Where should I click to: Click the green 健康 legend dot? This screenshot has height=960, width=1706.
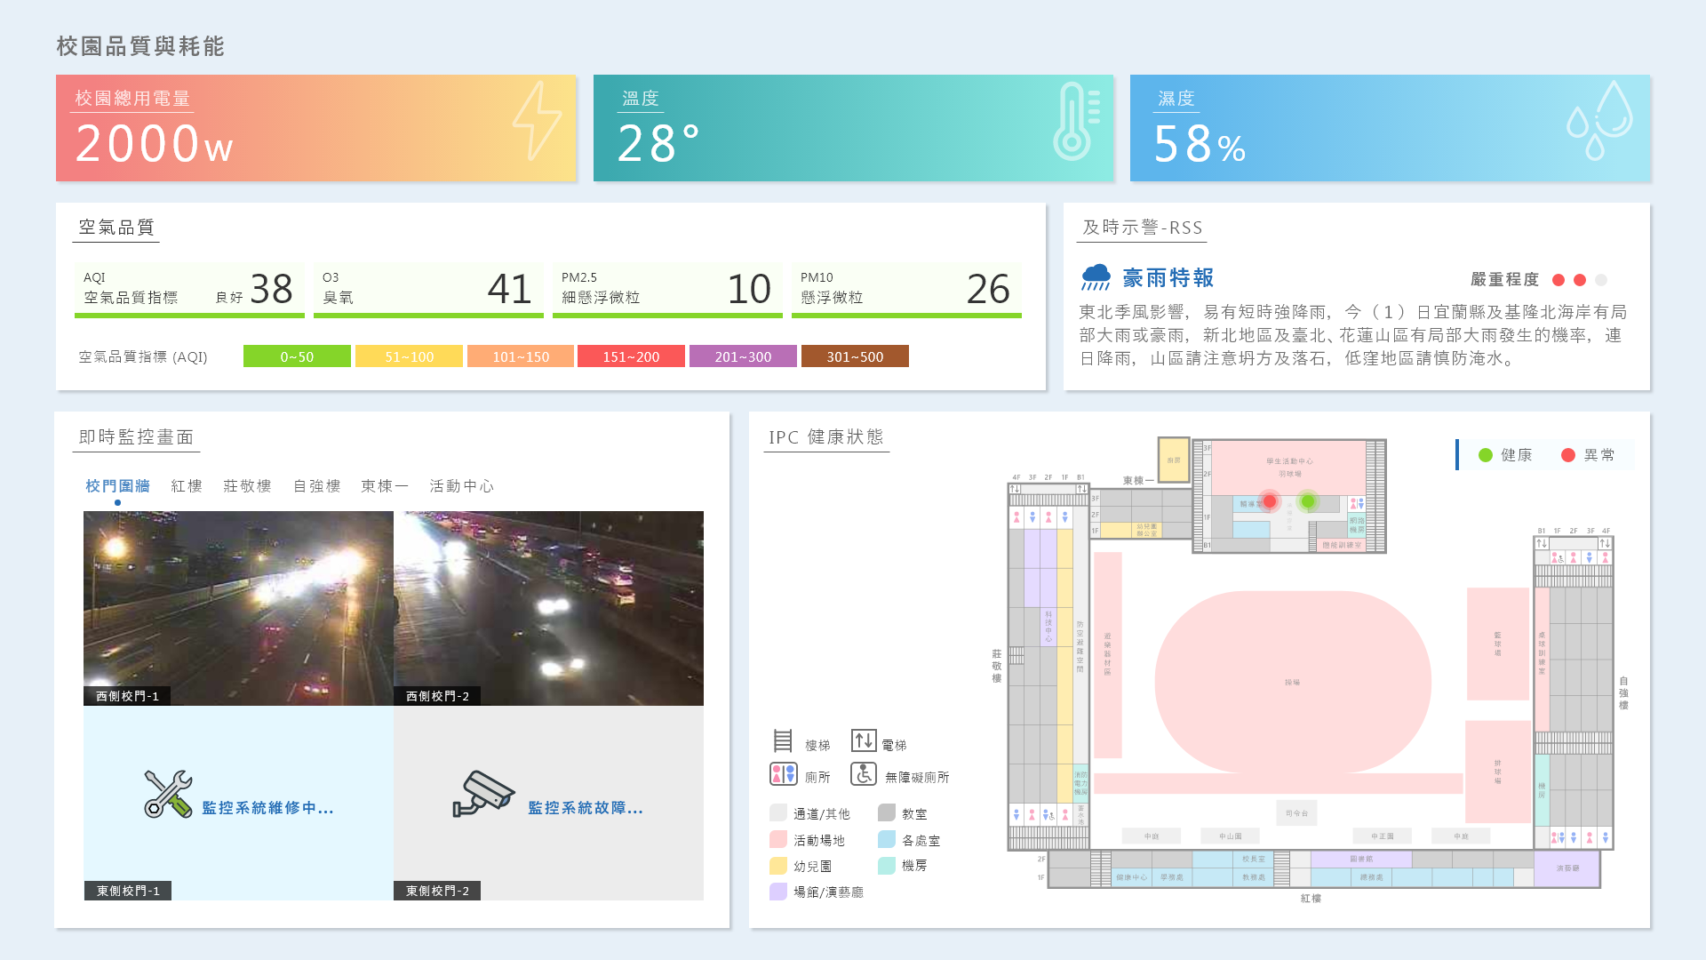click(1485, 455)
